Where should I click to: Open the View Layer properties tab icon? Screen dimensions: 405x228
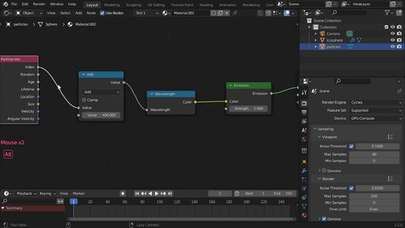(304, 121)
